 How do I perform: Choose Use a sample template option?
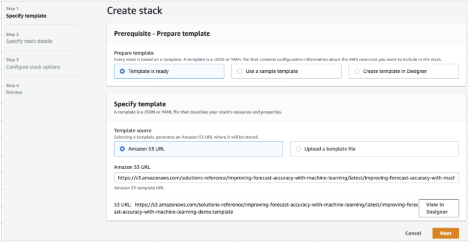[x=286, y=71]
